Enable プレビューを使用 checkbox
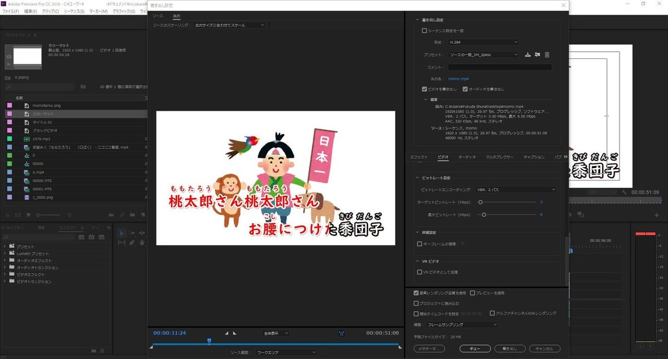 click(x=473, y=293)
